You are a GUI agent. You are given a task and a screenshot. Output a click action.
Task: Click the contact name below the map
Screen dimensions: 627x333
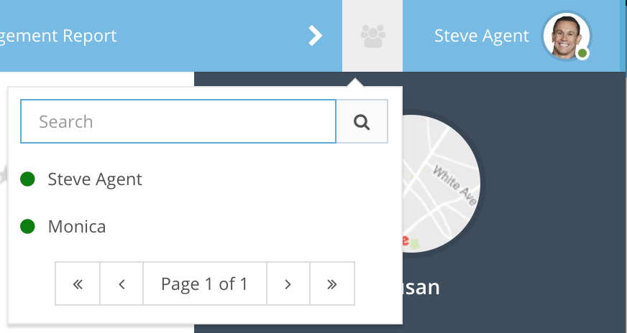click(x=421, y=288)
